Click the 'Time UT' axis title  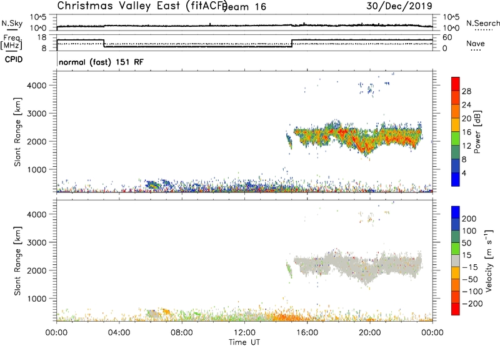(244, 342)
